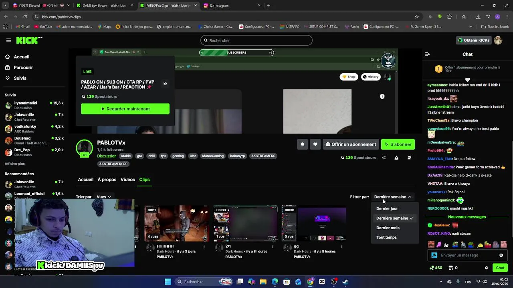This screenshot has height=288, width=513.
Task: Open Steam from the taskbar
Action: pyautogui.click(x=345, y=282)
